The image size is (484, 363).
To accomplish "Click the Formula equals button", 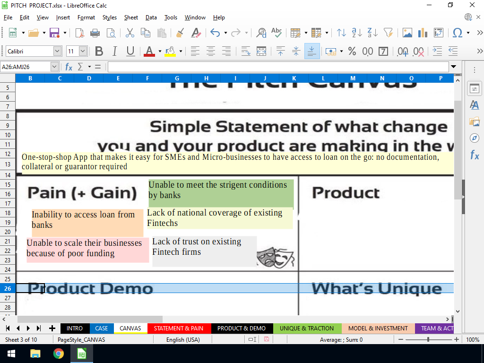I will coord(98,67).
